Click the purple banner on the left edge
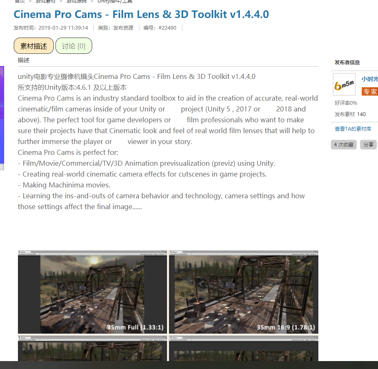The image size is (378, 369). 2,115
